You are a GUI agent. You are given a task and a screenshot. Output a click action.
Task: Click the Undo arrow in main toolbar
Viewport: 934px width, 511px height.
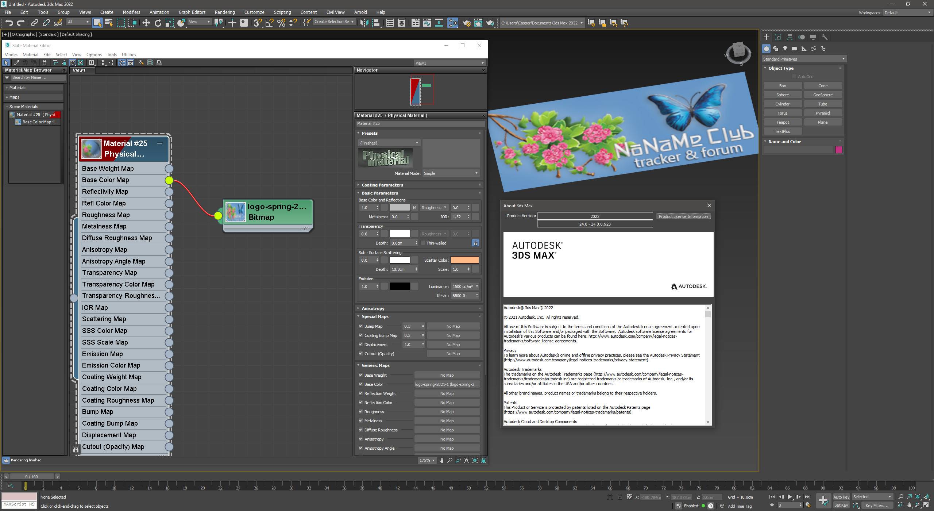coord(9,23)
